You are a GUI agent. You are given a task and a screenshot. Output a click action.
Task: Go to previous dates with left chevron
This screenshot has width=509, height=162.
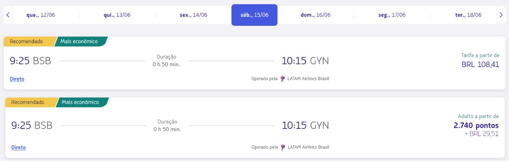(8, 15)
